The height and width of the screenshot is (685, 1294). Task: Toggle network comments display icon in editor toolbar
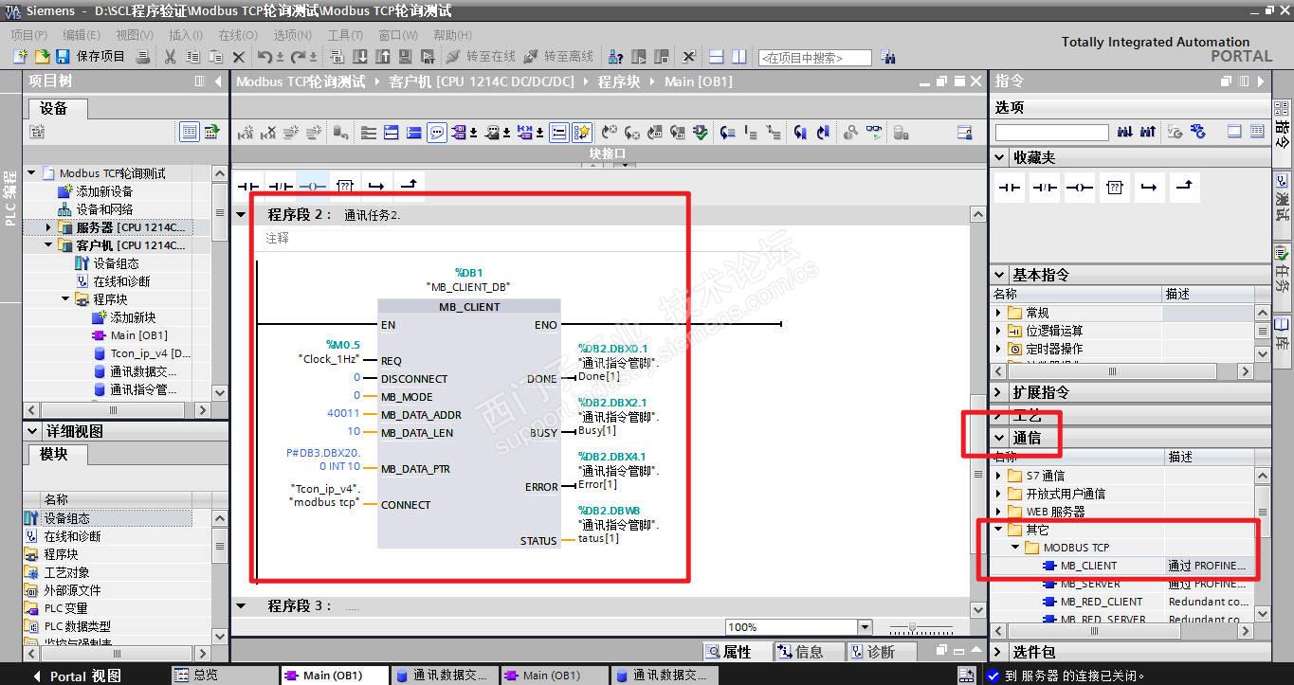(x=437, y=133)
